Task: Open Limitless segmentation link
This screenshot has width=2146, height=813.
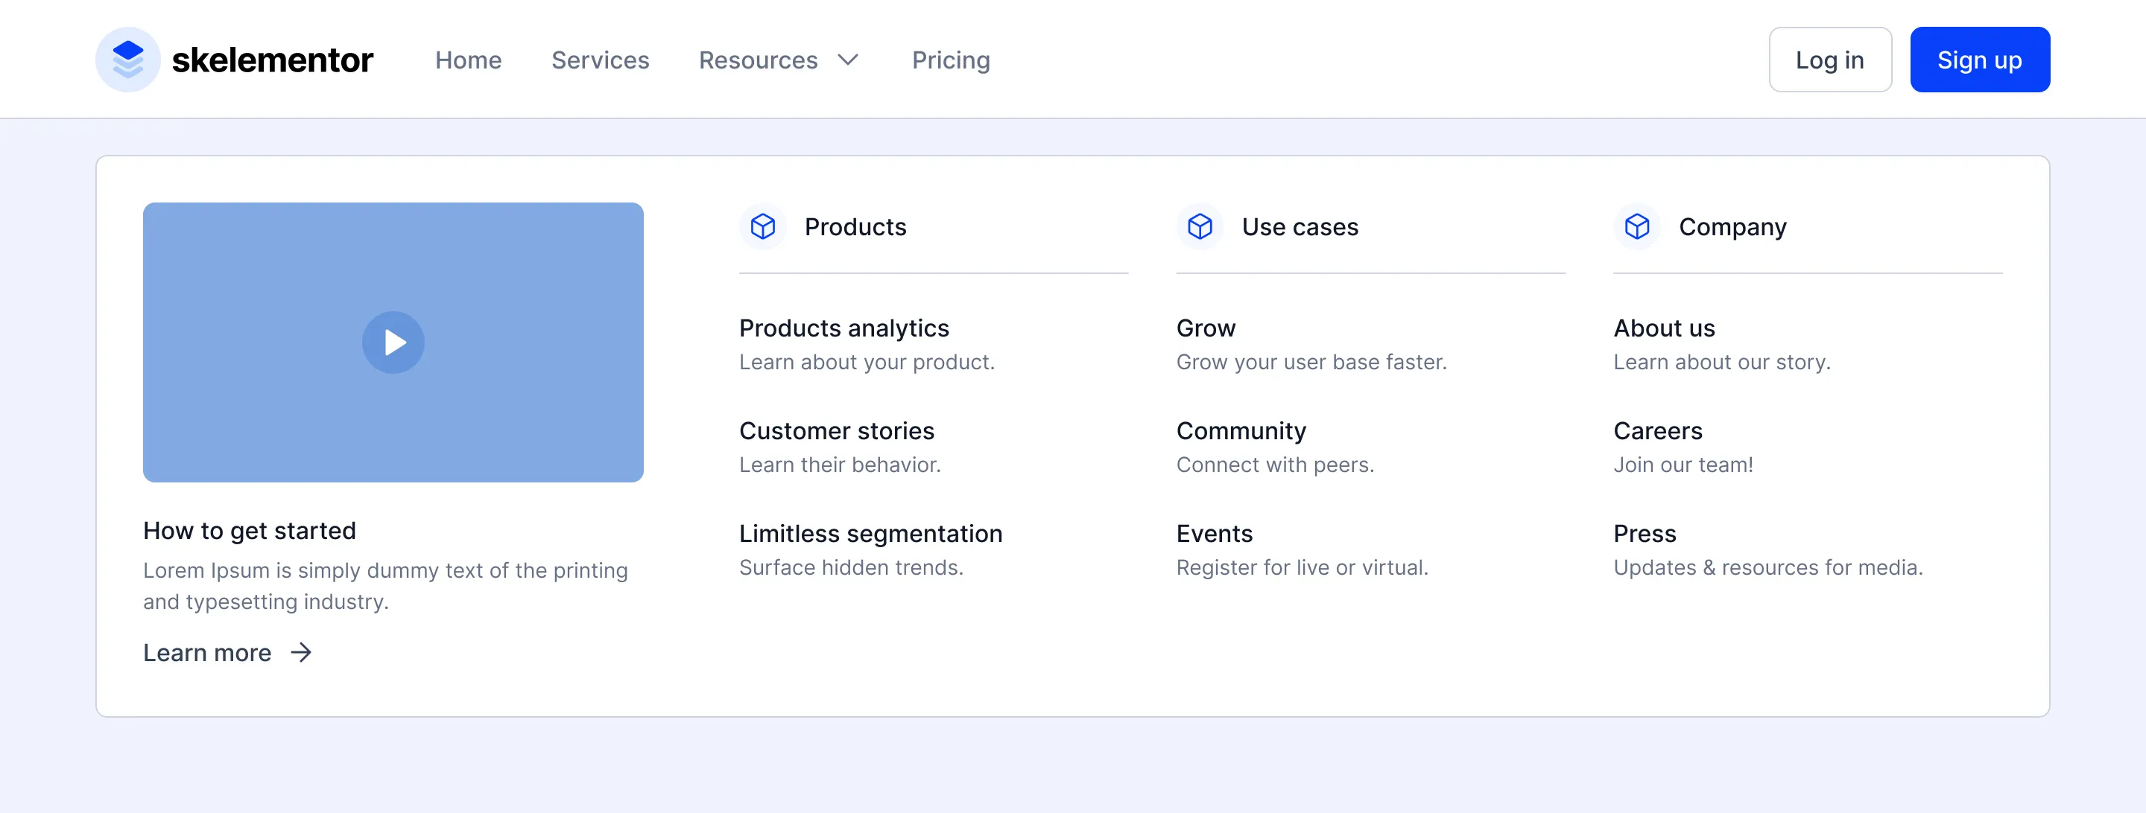Action: [870, 533]
